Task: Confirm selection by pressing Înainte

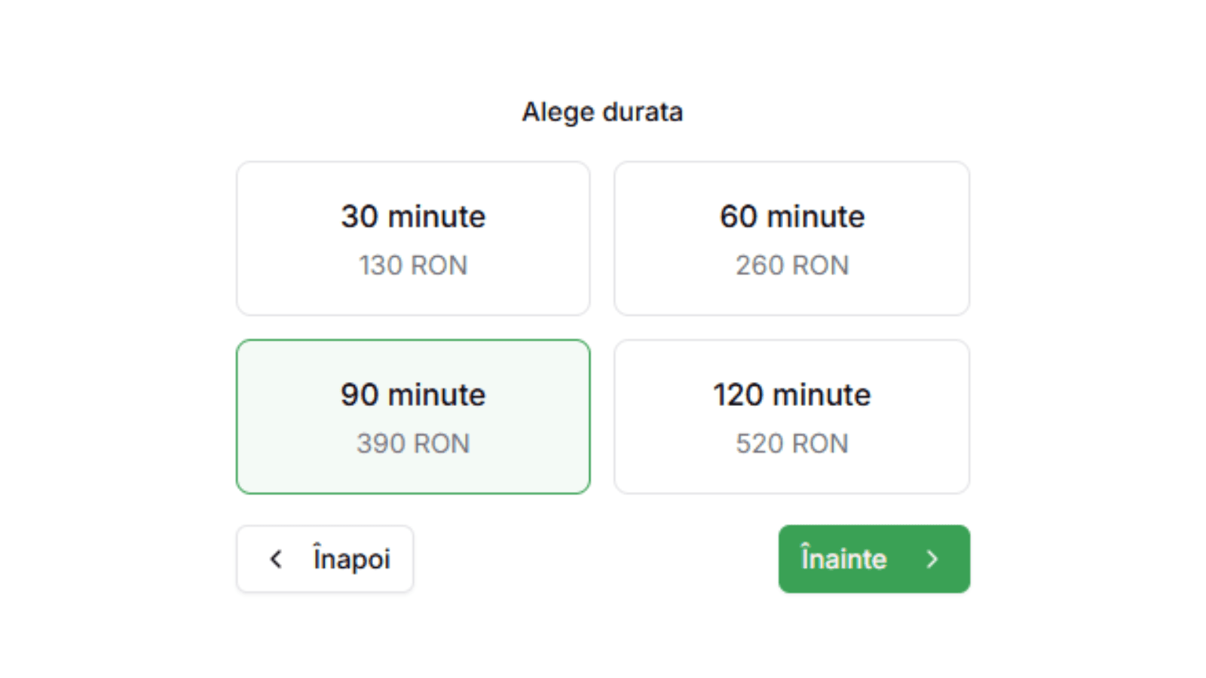Action: click(x=874, y=559)
